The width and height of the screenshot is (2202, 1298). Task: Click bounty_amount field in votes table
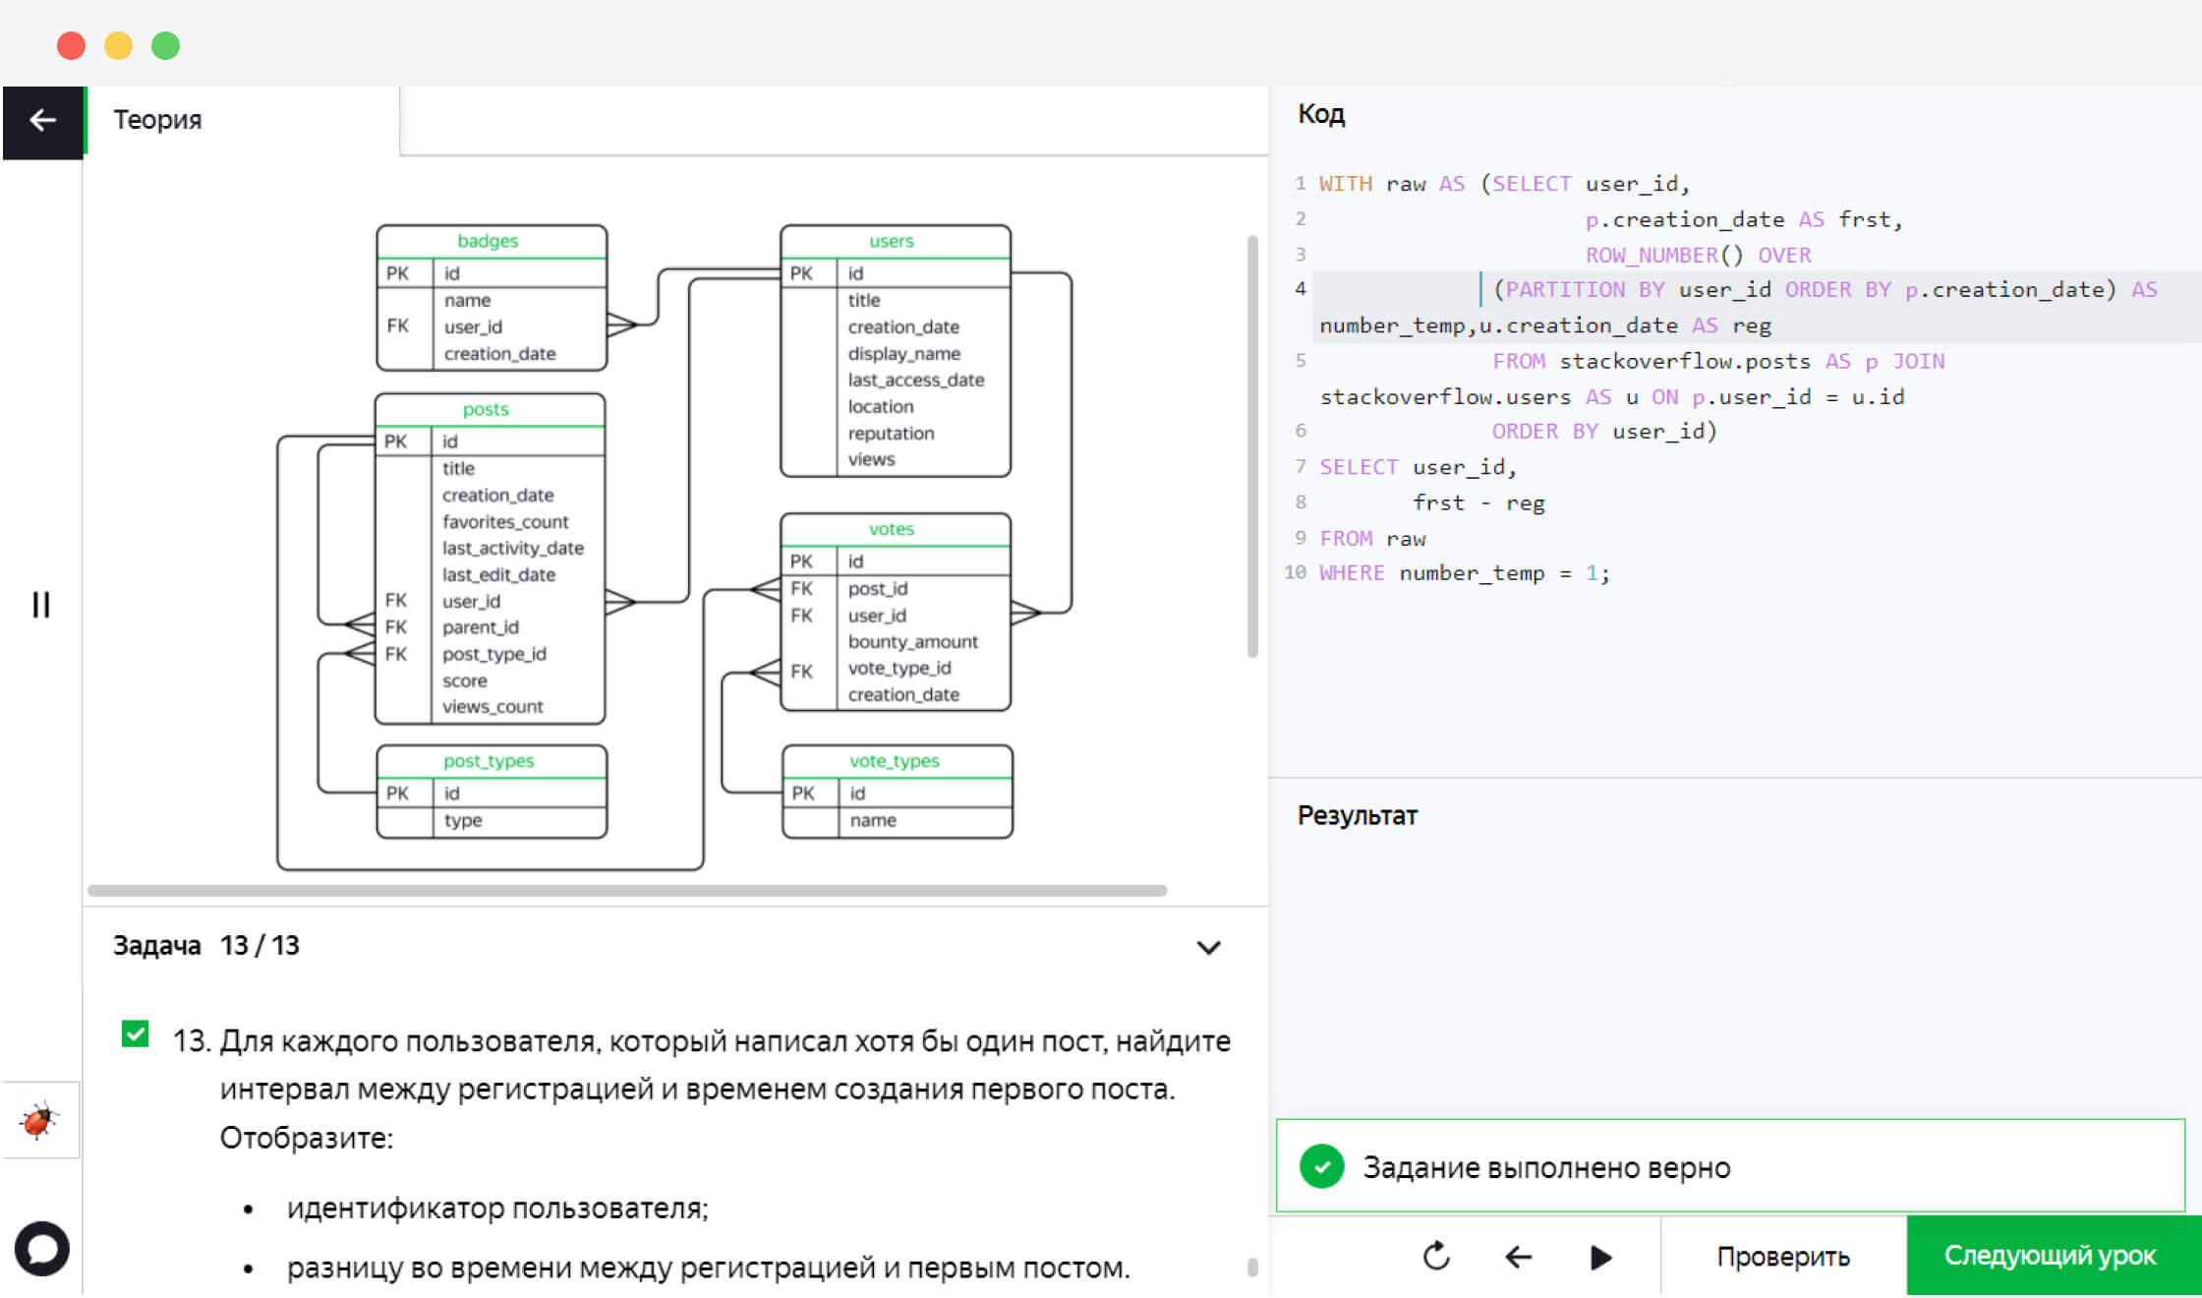pyautogui.click(x=913, y=642)
